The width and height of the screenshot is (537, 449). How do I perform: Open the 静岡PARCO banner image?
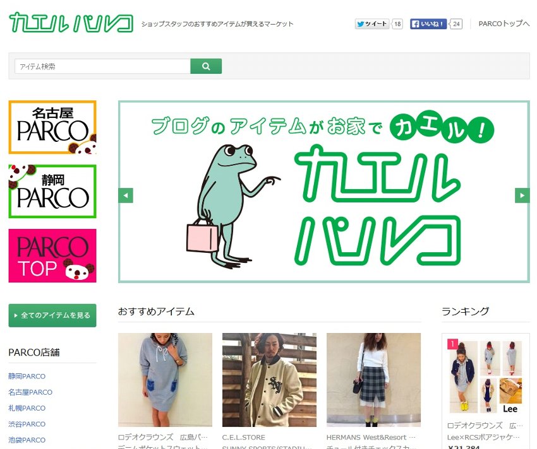(52, 191)
